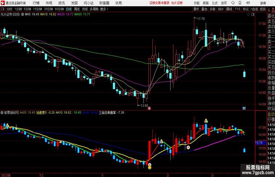Click the 财 marker icon
This screenshot has height=177, width=275.
tap(244, 108)
